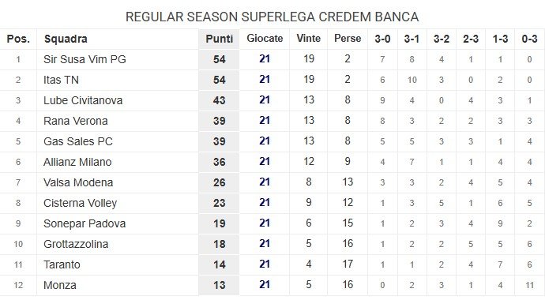Select Rana Verona team name
This screenshot has height=300, width=545.
coord(75,121)
